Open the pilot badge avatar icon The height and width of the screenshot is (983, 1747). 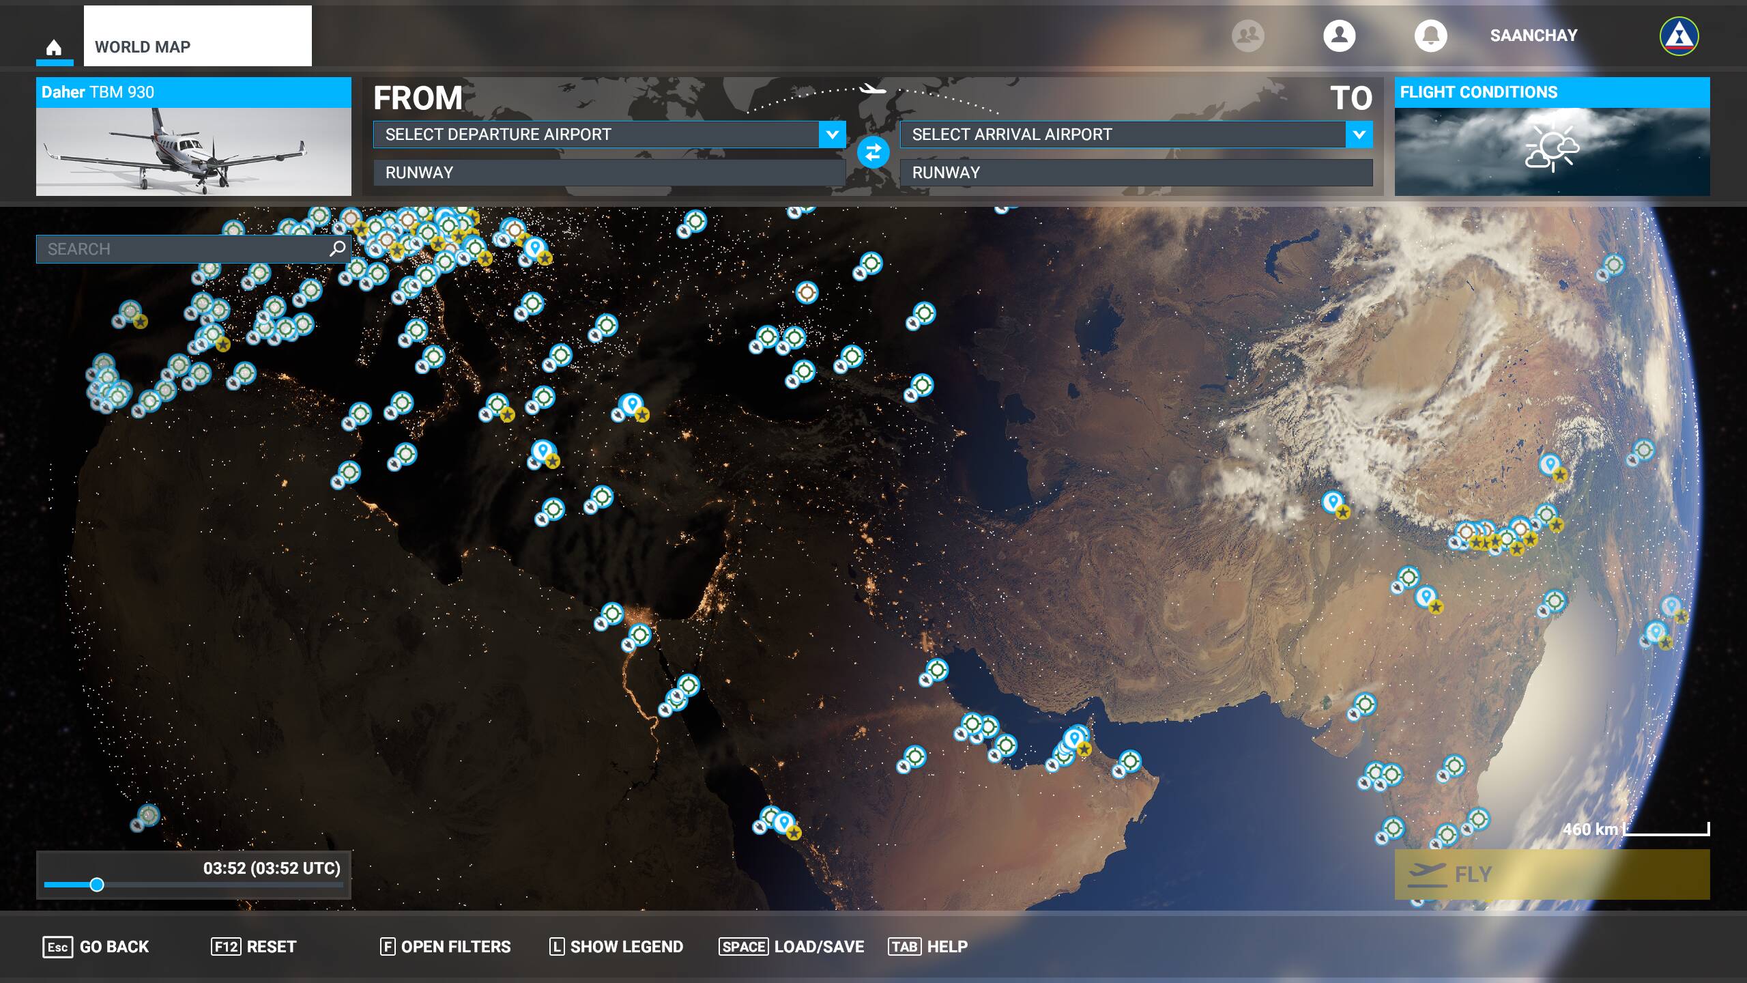[1679, 35]
